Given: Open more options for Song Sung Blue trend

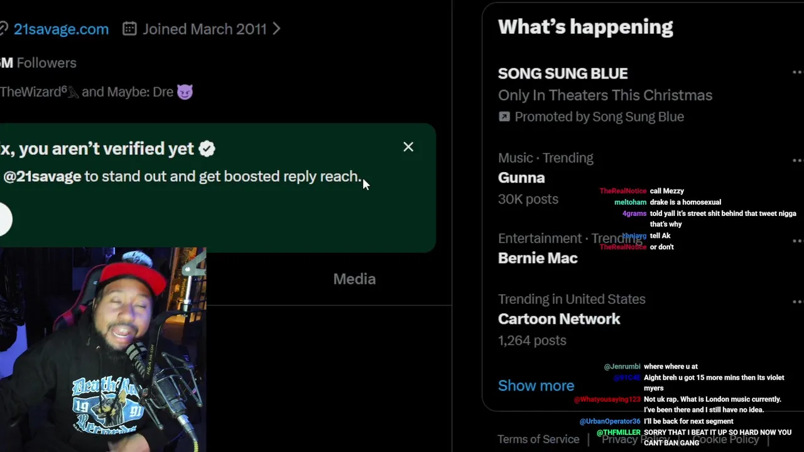Looking at the screenshot, I should coord(798,73).
